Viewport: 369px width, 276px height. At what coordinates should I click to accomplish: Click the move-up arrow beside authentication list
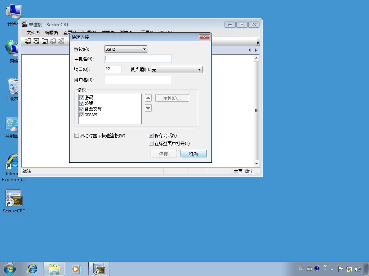pos(148,98)
